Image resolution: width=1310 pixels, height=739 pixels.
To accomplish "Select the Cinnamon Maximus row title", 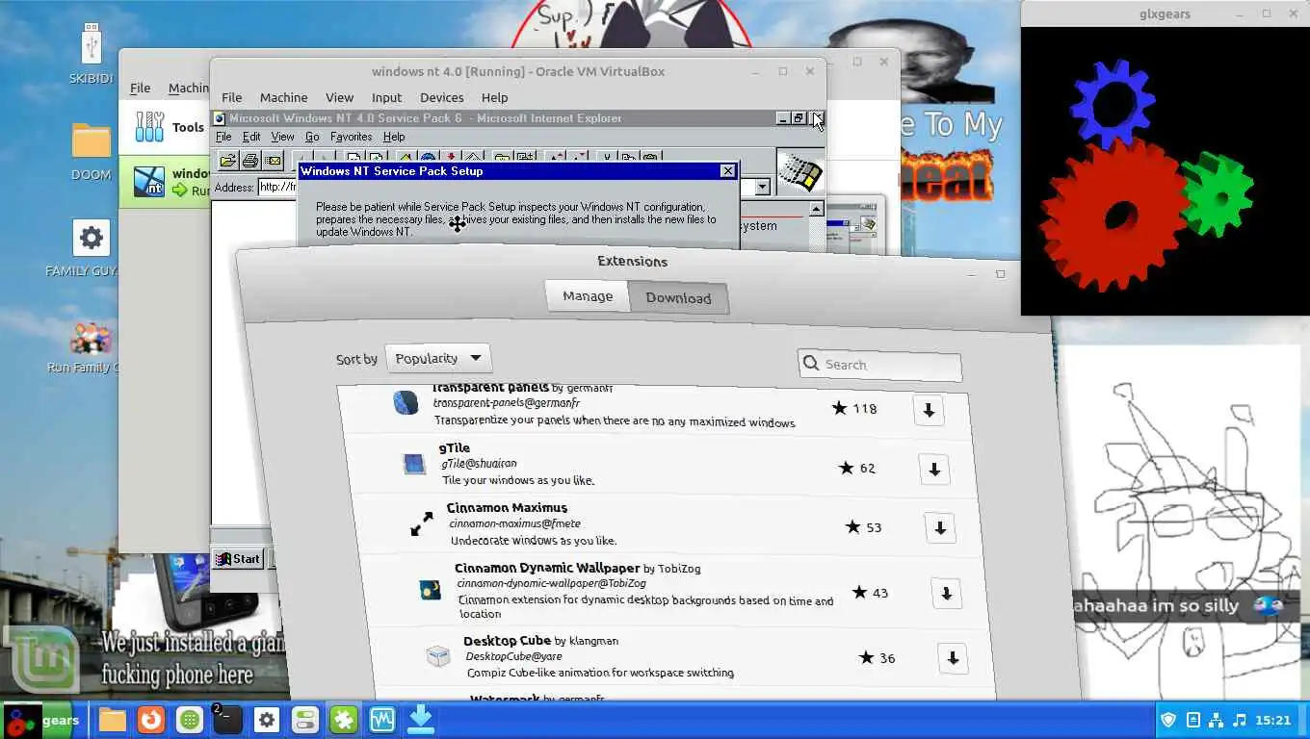I will coord(507,508).
